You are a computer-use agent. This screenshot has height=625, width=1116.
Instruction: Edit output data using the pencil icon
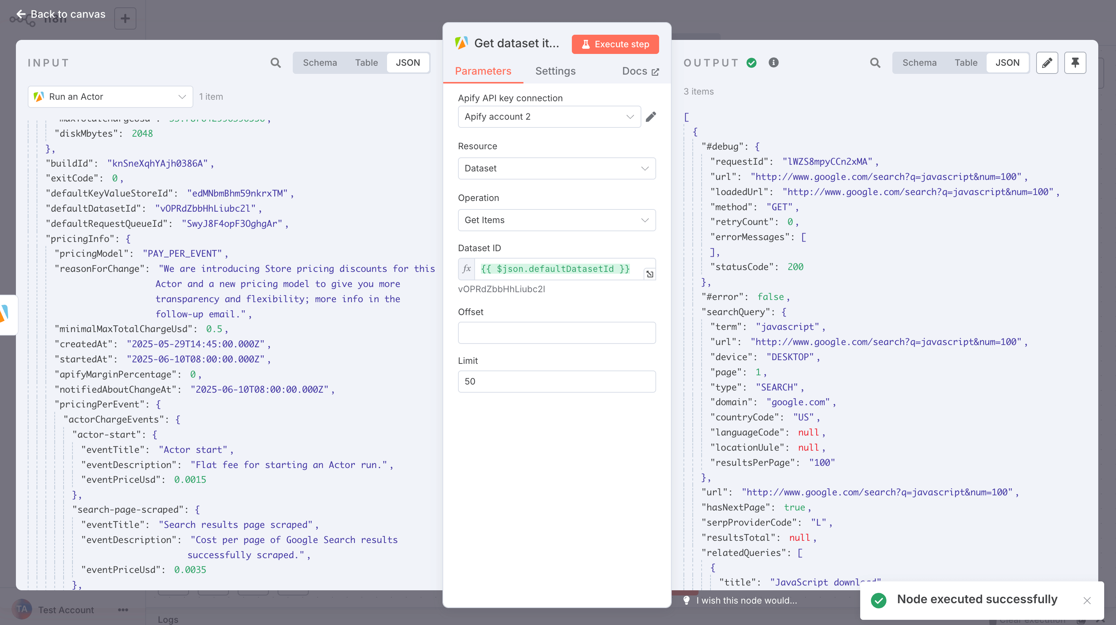tap(1047, 63)
